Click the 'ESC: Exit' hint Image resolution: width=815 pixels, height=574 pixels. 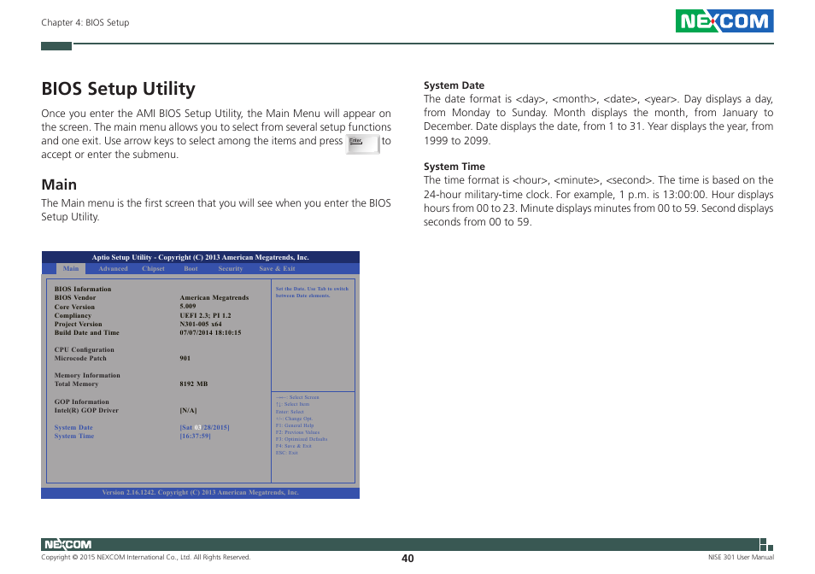tap(286, 453)
